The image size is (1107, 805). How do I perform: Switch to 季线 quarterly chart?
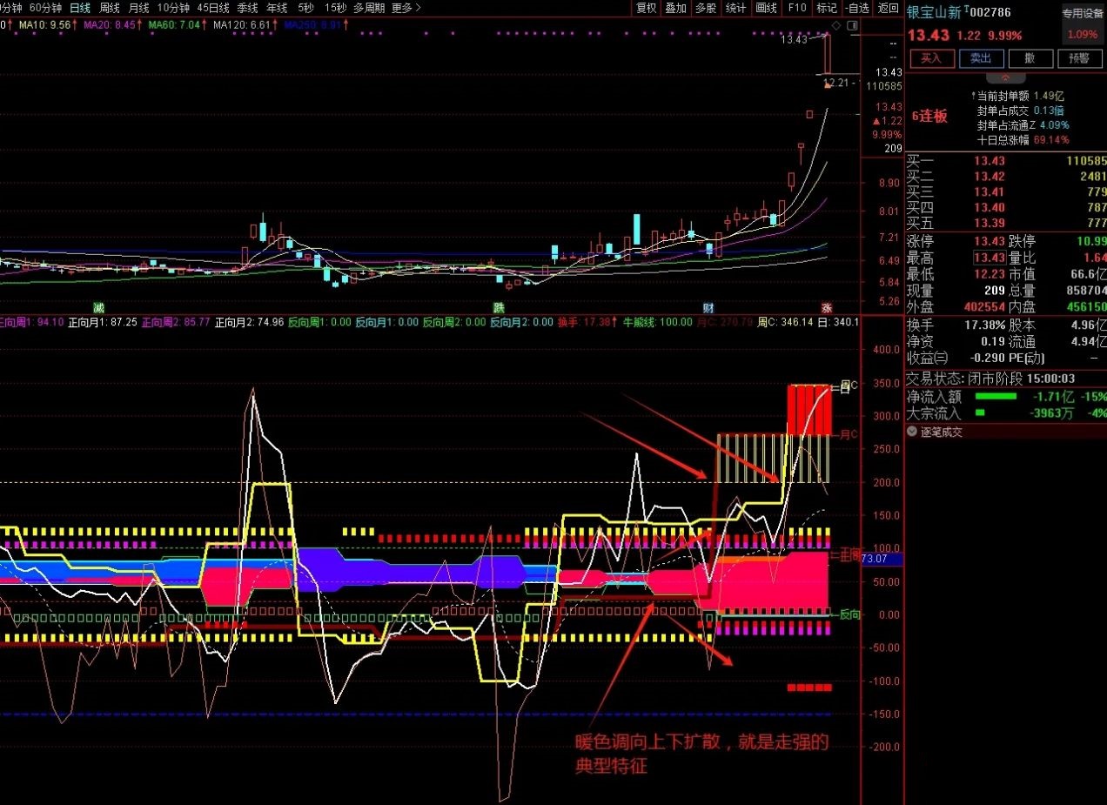(247, 8)
